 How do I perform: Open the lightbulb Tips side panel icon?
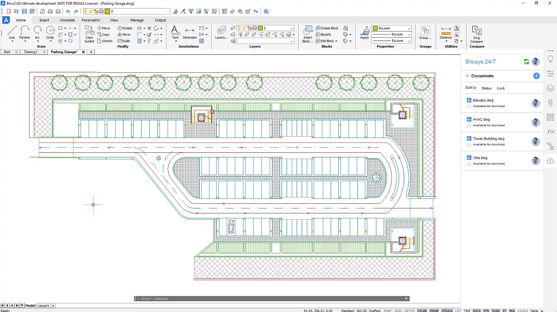(x=550, y=59)
